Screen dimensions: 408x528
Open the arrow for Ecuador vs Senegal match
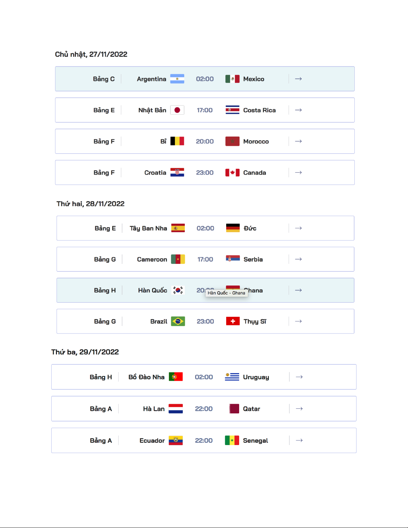pos(299,440)
